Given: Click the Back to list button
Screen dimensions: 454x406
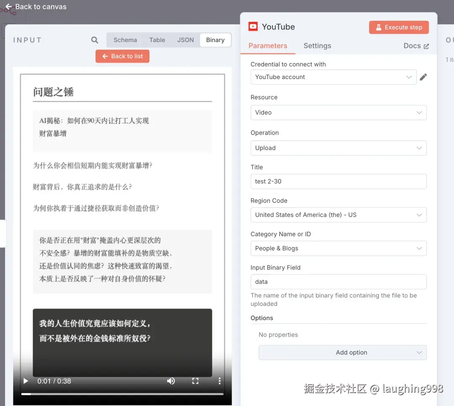Looking at the screenshot, I should 122,56.
